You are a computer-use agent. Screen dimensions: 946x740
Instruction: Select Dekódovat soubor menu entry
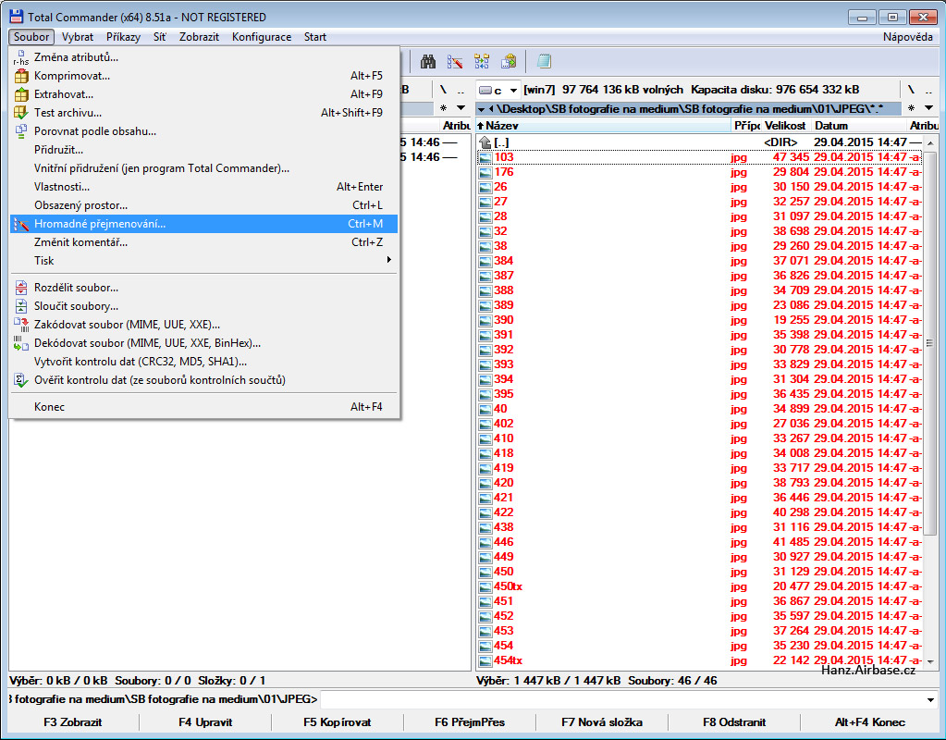click(x=204, y=343)
